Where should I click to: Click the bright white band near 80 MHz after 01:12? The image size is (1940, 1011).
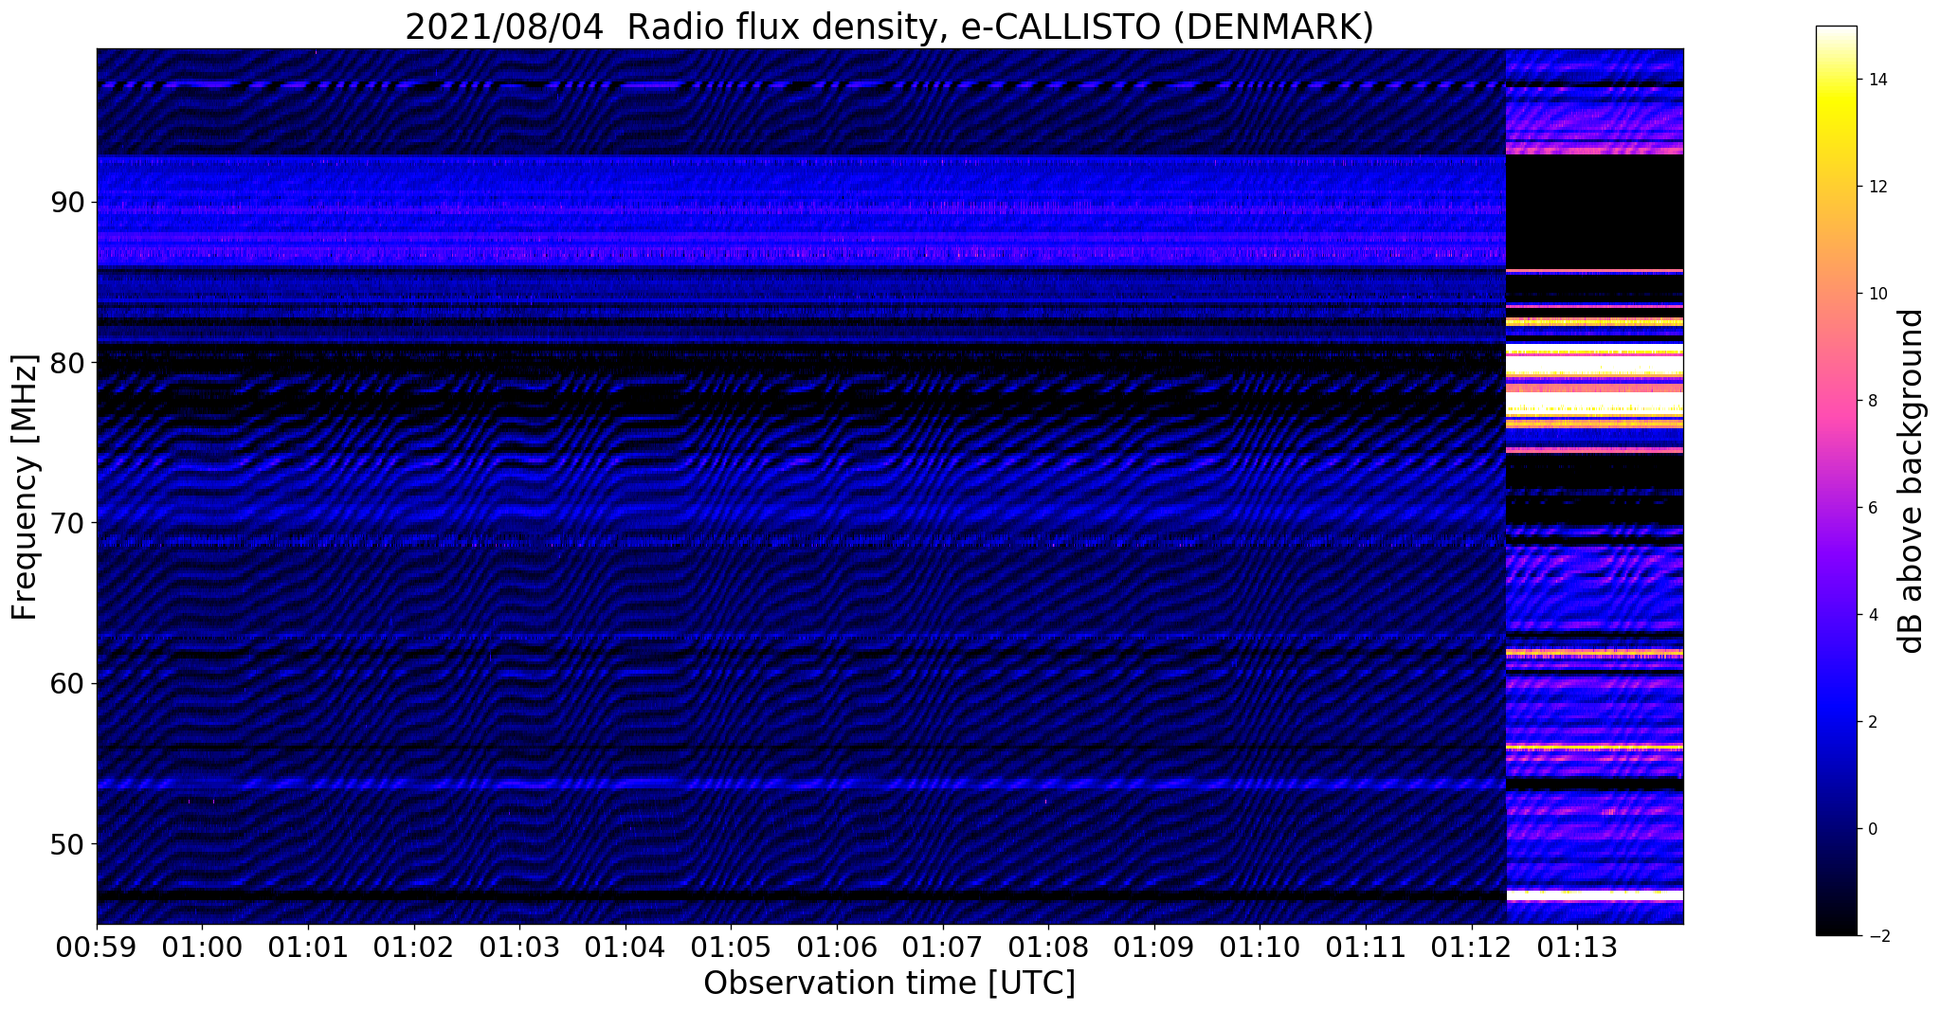coord(1594,365)
